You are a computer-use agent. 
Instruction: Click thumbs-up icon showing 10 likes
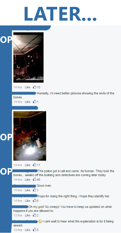[x=34, y=87]
